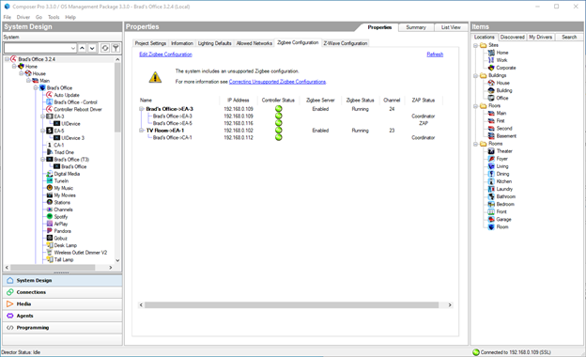Viewport: 586px width, 357px height.
Task: Open the Tools menu
Action: [x=54, y=17]
